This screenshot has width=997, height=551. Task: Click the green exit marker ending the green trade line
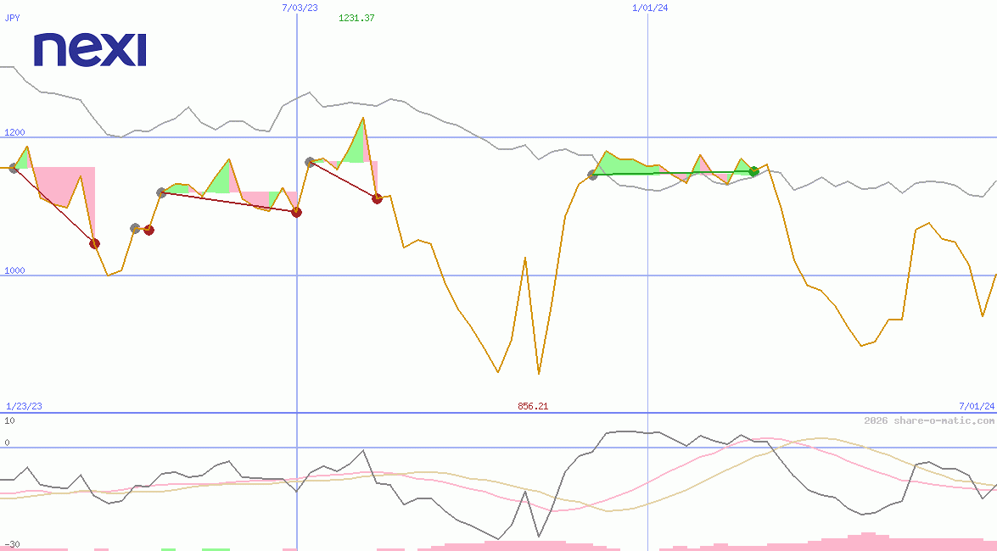click(753, 171)
